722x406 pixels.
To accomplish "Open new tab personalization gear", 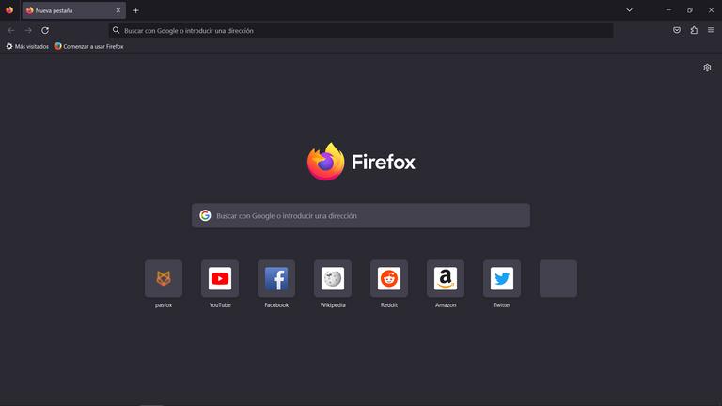I will pos(707,68).
